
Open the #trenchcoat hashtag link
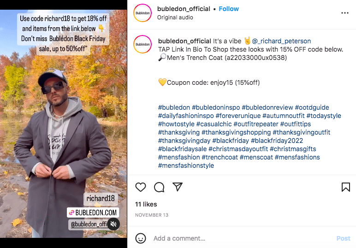pyautogui.click(x=220, y=157)
